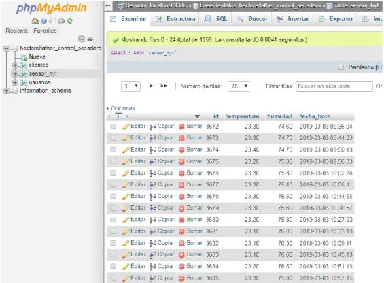Enable the Perfilando checkbox
Viewport: 384px width, 283px height.
click(341, 67)
